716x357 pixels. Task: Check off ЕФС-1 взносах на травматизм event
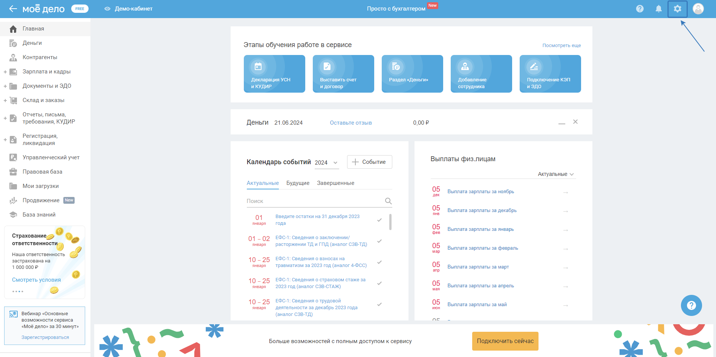coord(379,262)
